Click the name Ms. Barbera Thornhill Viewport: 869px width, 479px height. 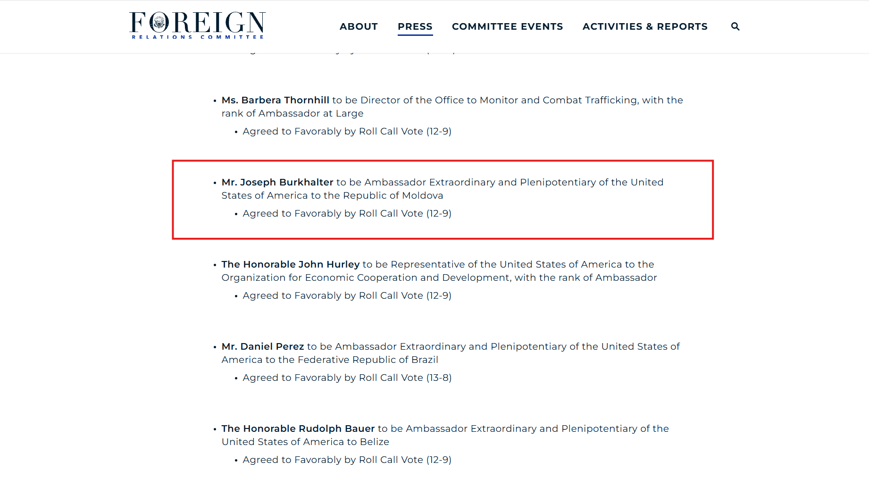coord(276,100)
